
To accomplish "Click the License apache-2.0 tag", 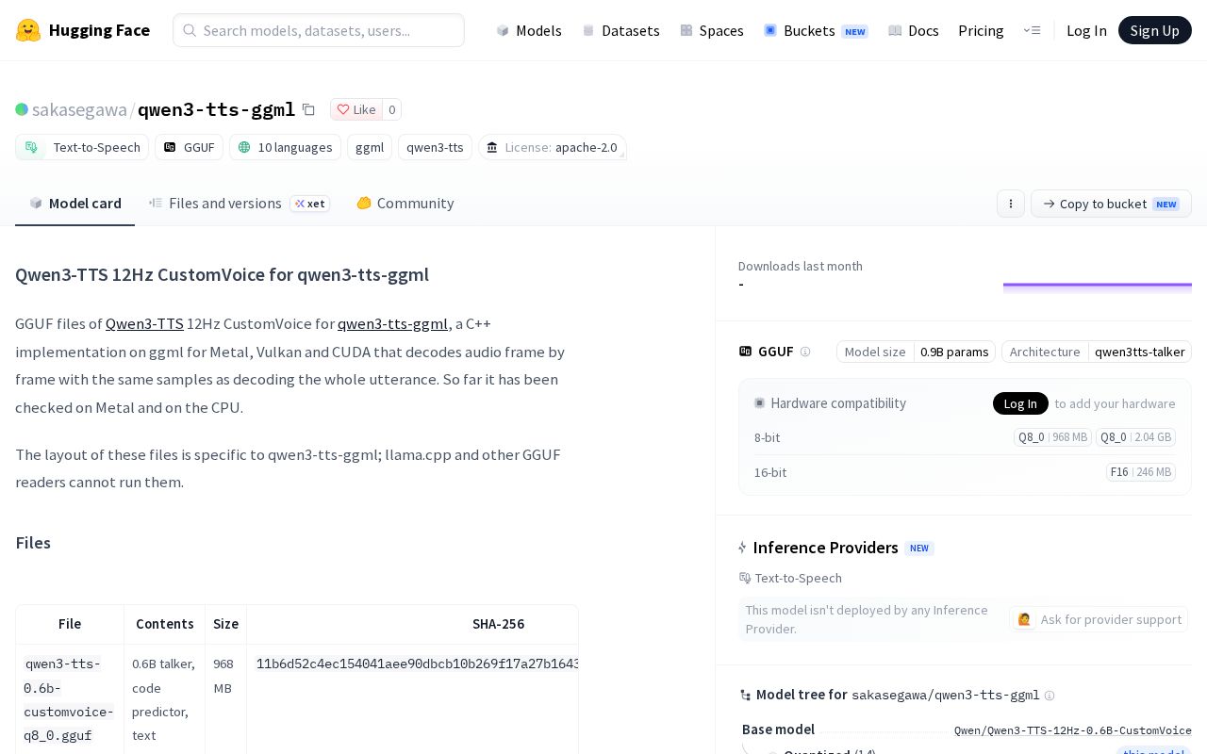I will pyautogui.click(x=552, y=147).
